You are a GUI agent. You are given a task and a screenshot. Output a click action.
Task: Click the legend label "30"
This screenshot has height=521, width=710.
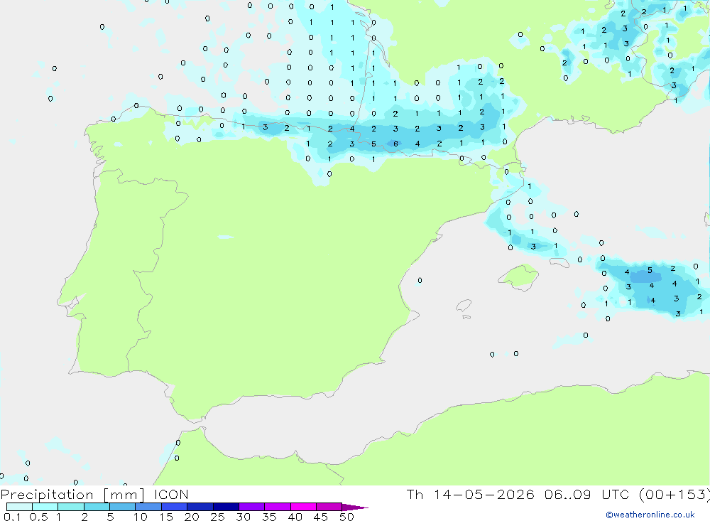pyautogui.click(x=244, y=517)
